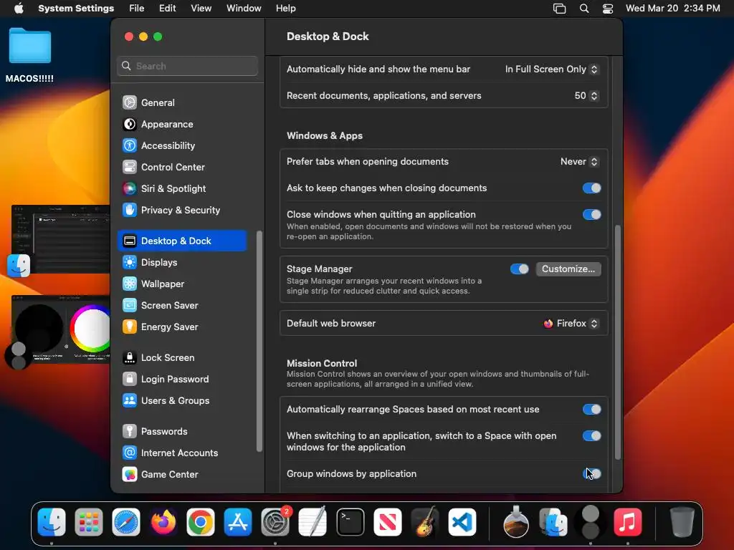Toggle Close windows when quitting an application
This screenshot has width=734, height=550.
point(591,215)
